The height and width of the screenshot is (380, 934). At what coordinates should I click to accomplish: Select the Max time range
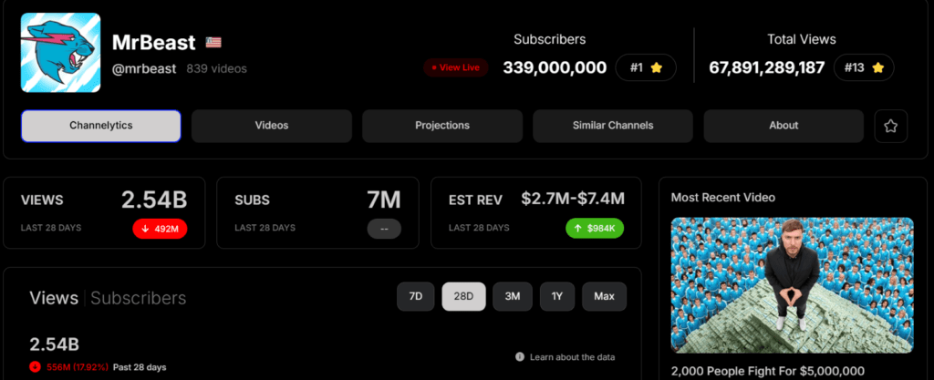point(604,296)
